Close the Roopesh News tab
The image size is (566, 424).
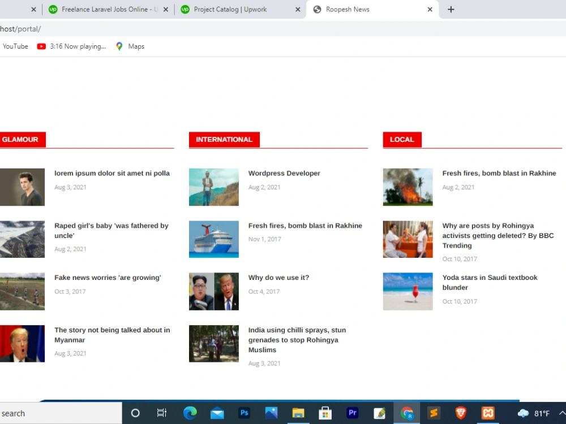pos(430,10)
